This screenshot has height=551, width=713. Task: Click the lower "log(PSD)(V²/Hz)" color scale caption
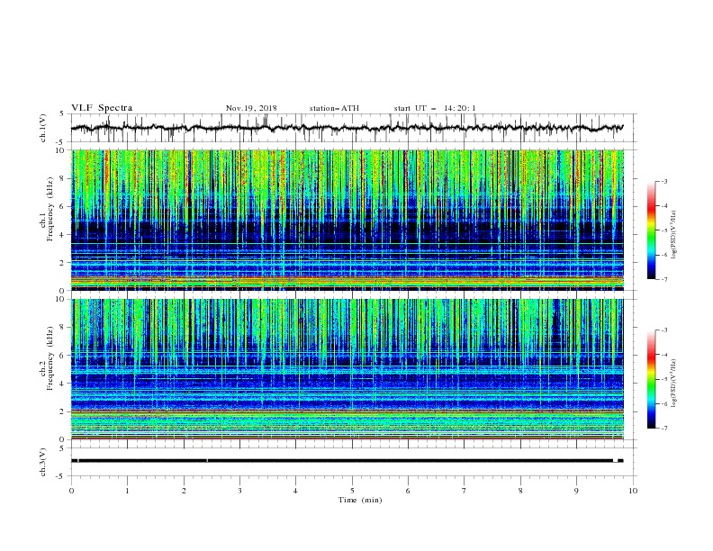(x=673, y=384)
